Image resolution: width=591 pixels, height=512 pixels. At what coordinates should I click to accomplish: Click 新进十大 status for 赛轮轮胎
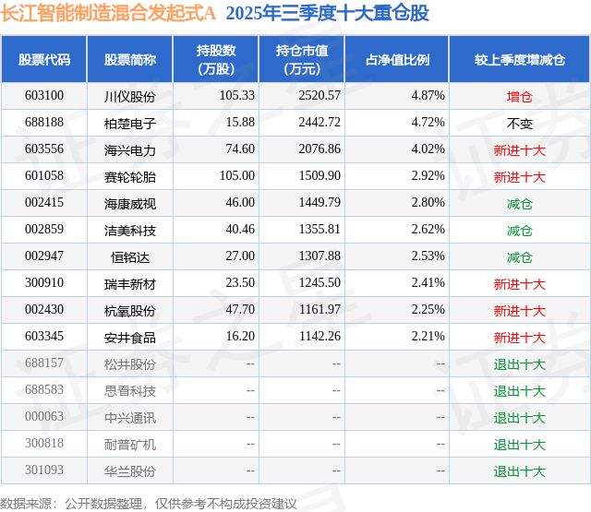tap(519, 177)
